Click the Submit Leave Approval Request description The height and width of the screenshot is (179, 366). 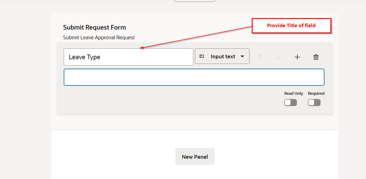point(99,37)
